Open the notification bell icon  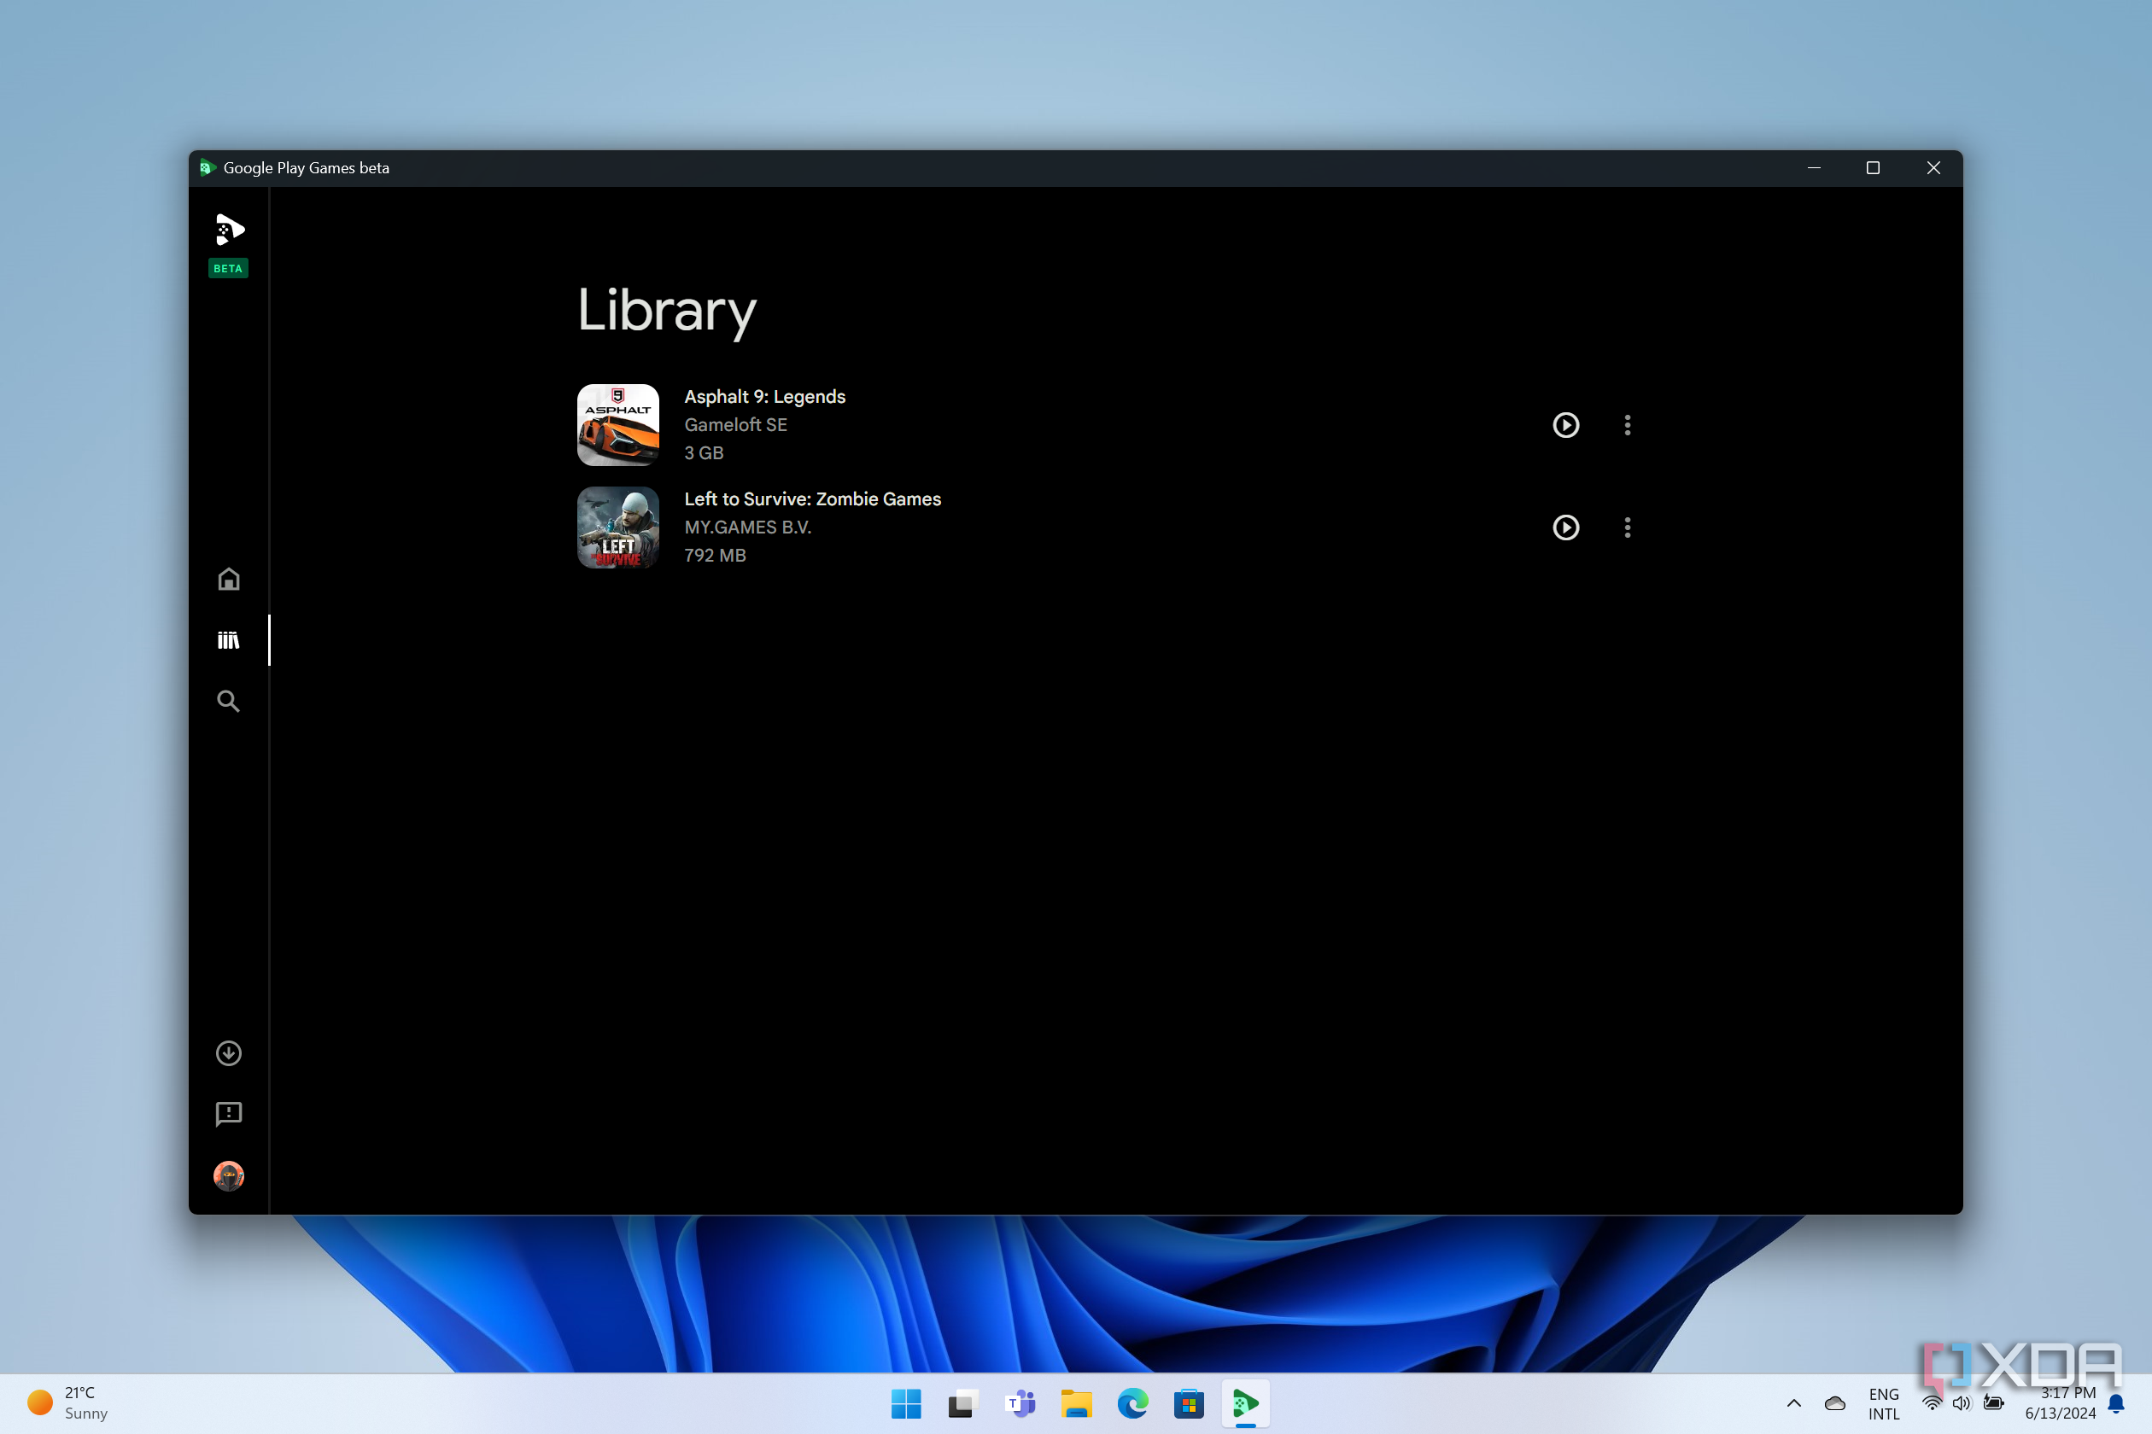pyautogui.click(x=2116, y=1404)
